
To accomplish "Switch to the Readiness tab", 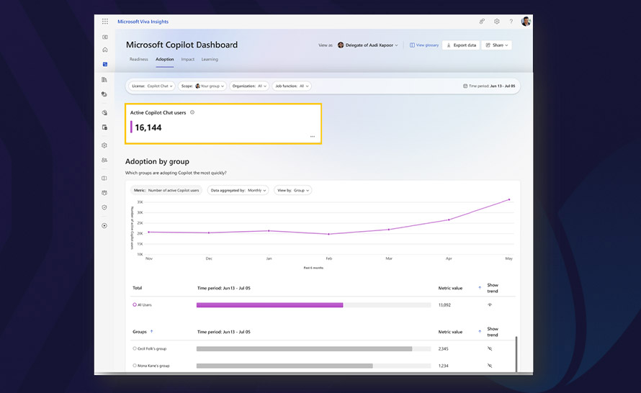I will pos(138,59).
